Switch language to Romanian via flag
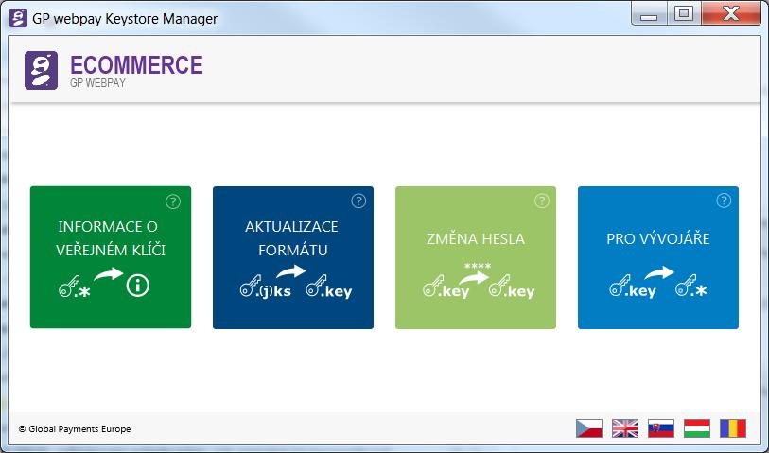This screenshot has width=769, height=453. pos(733,428)
